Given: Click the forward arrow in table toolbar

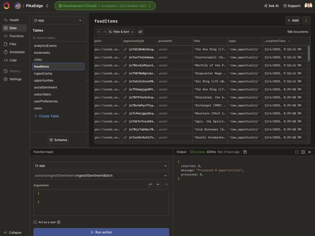Looking at the screenshot, I should (x=105, y=32).
